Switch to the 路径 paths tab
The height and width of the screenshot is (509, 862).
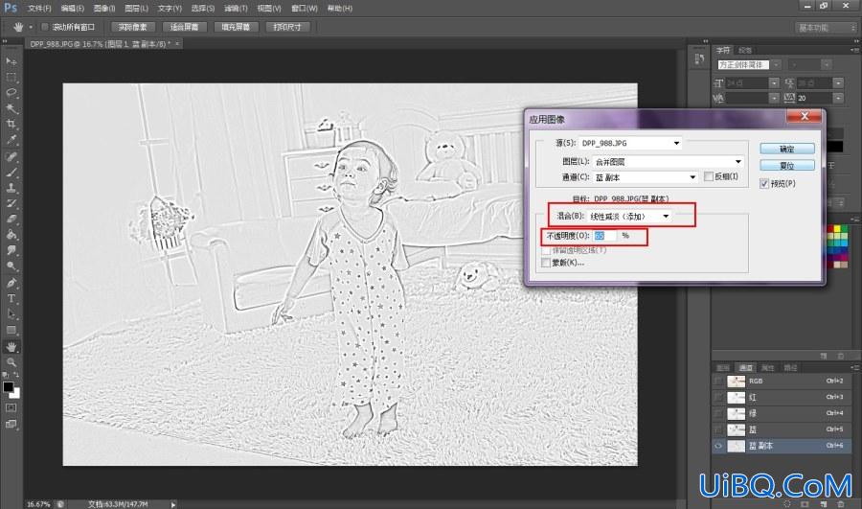[x=790, y=367]
